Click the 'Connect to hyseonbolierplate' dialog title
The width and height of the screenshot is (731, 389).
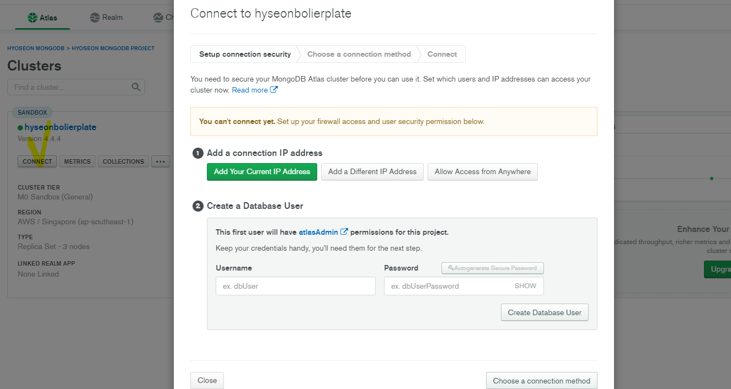tap(271, 13)
